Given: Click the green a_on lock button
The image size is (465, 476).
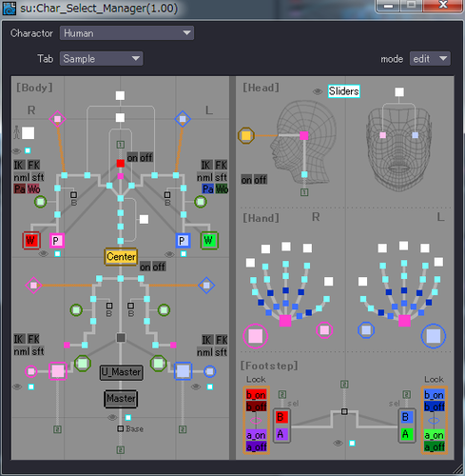Looking at the screenshot, I should click(x=435, y=435).
